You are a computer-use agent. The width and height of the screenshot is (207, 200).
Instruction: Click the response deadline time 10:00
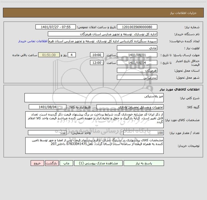[97, 55]
